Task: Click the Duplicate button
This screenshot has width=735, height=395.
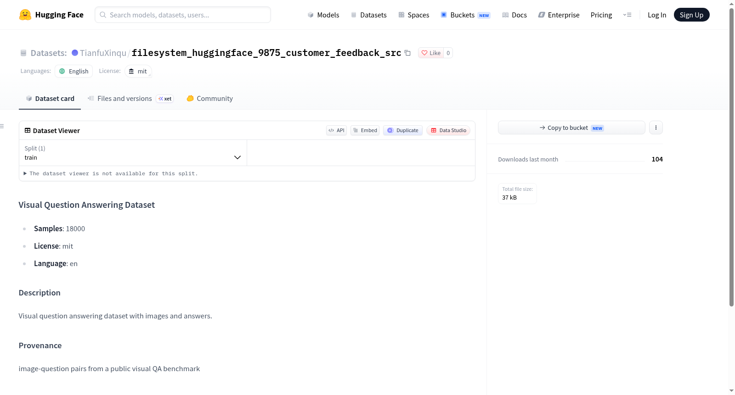Action: coord(403,130)
